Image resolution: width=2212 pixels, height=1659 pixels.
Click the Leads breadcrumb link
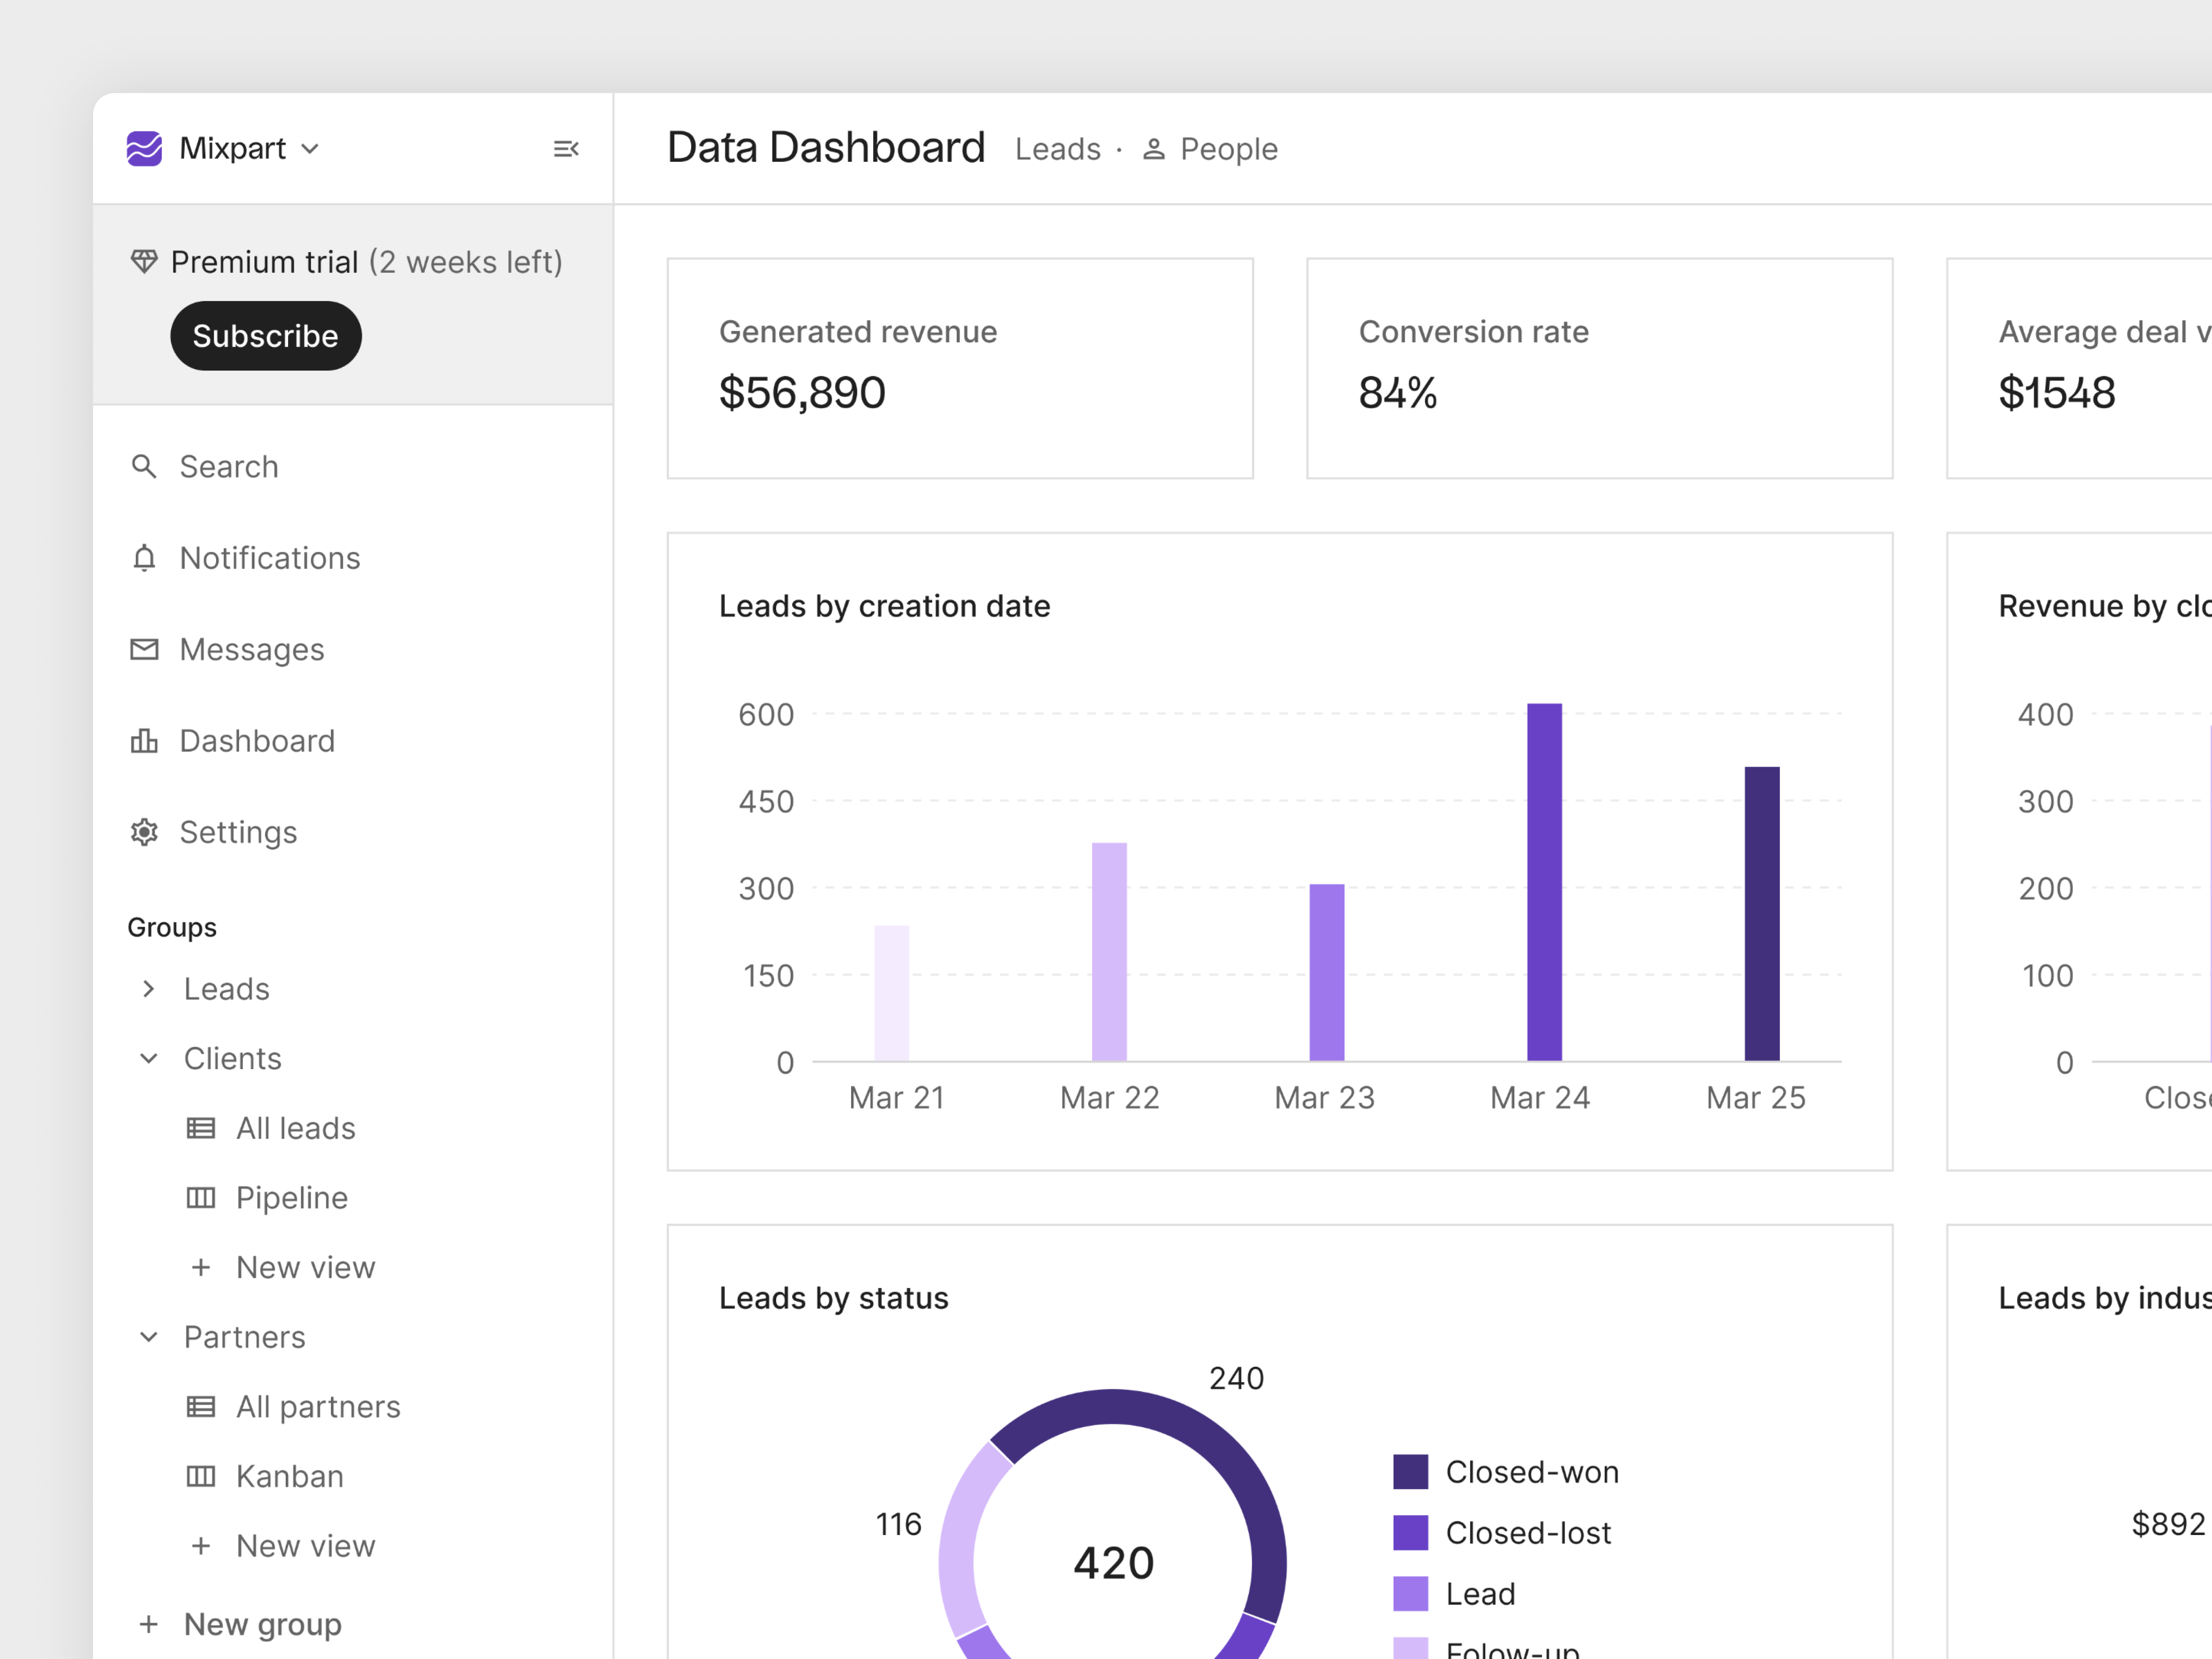pyautogui.click(x=1057, y=149)
